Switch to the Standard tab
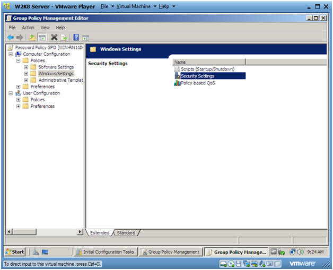 [x=126, y=233]
